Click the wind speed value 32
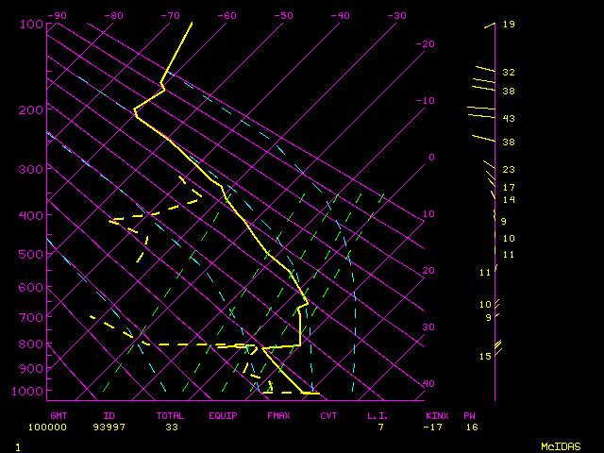 [509, 72]
